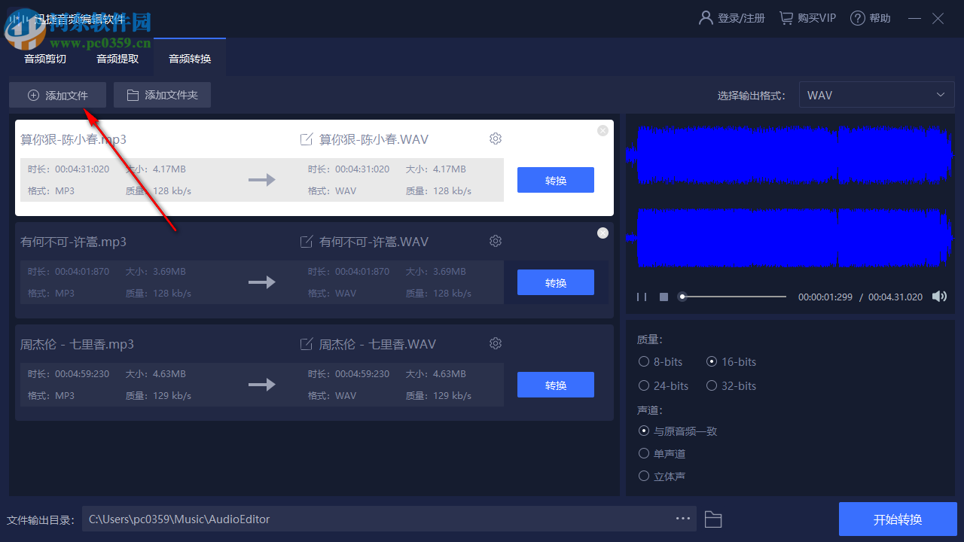The width and height of the screenshot is (964, 542).
Task: Select 立体声 channel mode
Action: (644, 476)
